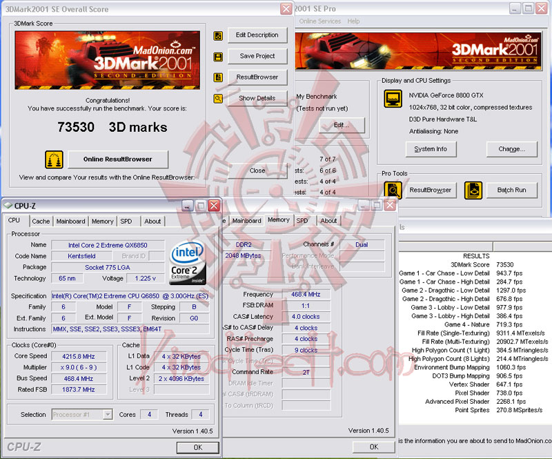This screenshot has height=459, width=552.
Task: Select the Memory tab in the rear CPU-Z window
Action: point(279,219)
